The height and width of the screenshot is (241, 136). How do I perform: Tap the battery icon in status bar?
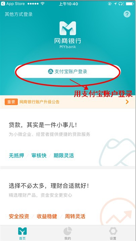coord(130,4)
